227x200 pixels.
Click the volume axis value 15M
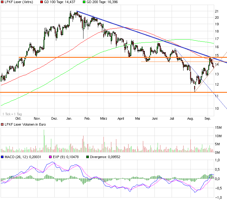pos(218,127)
